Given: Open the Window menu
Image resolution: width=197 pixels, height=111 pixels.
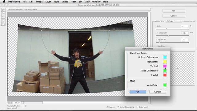Looking at the screenshot, I should pyautogui.click(x=96, y=2).
